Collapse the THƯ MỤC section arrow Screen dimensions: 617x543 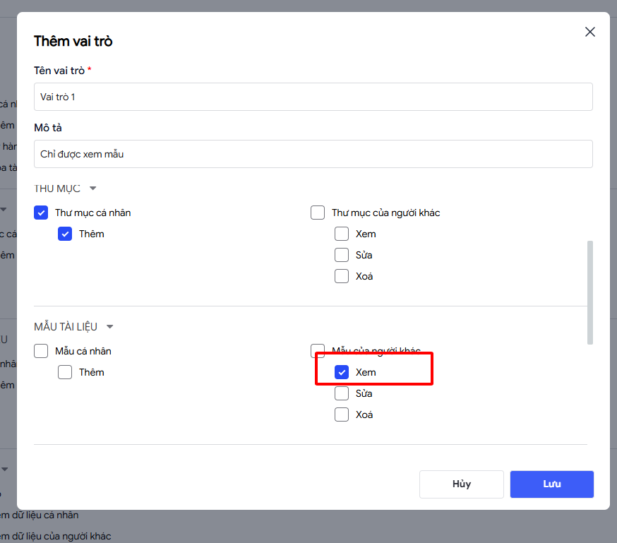[x=92, y=189]
